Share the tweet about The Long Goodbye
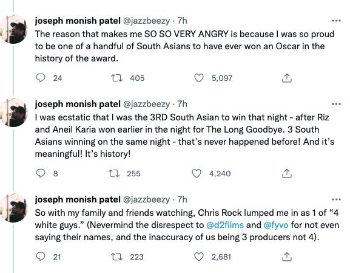 (287, 173)
